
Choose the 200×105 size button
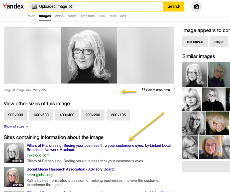point(118,115)
